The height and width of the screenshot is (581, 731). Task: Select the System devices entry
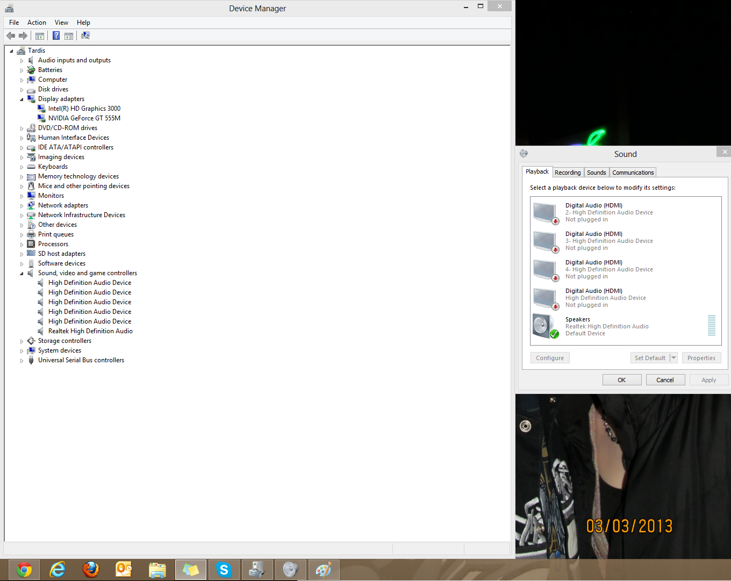click(x=60, y=350)
